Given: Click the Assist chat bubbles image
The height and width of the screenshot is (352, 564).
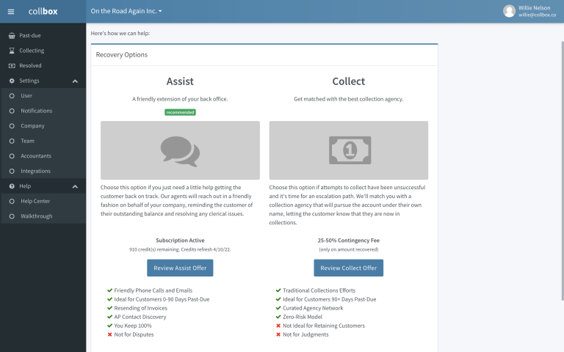Looking at the screenshot, I should [180, 150].
